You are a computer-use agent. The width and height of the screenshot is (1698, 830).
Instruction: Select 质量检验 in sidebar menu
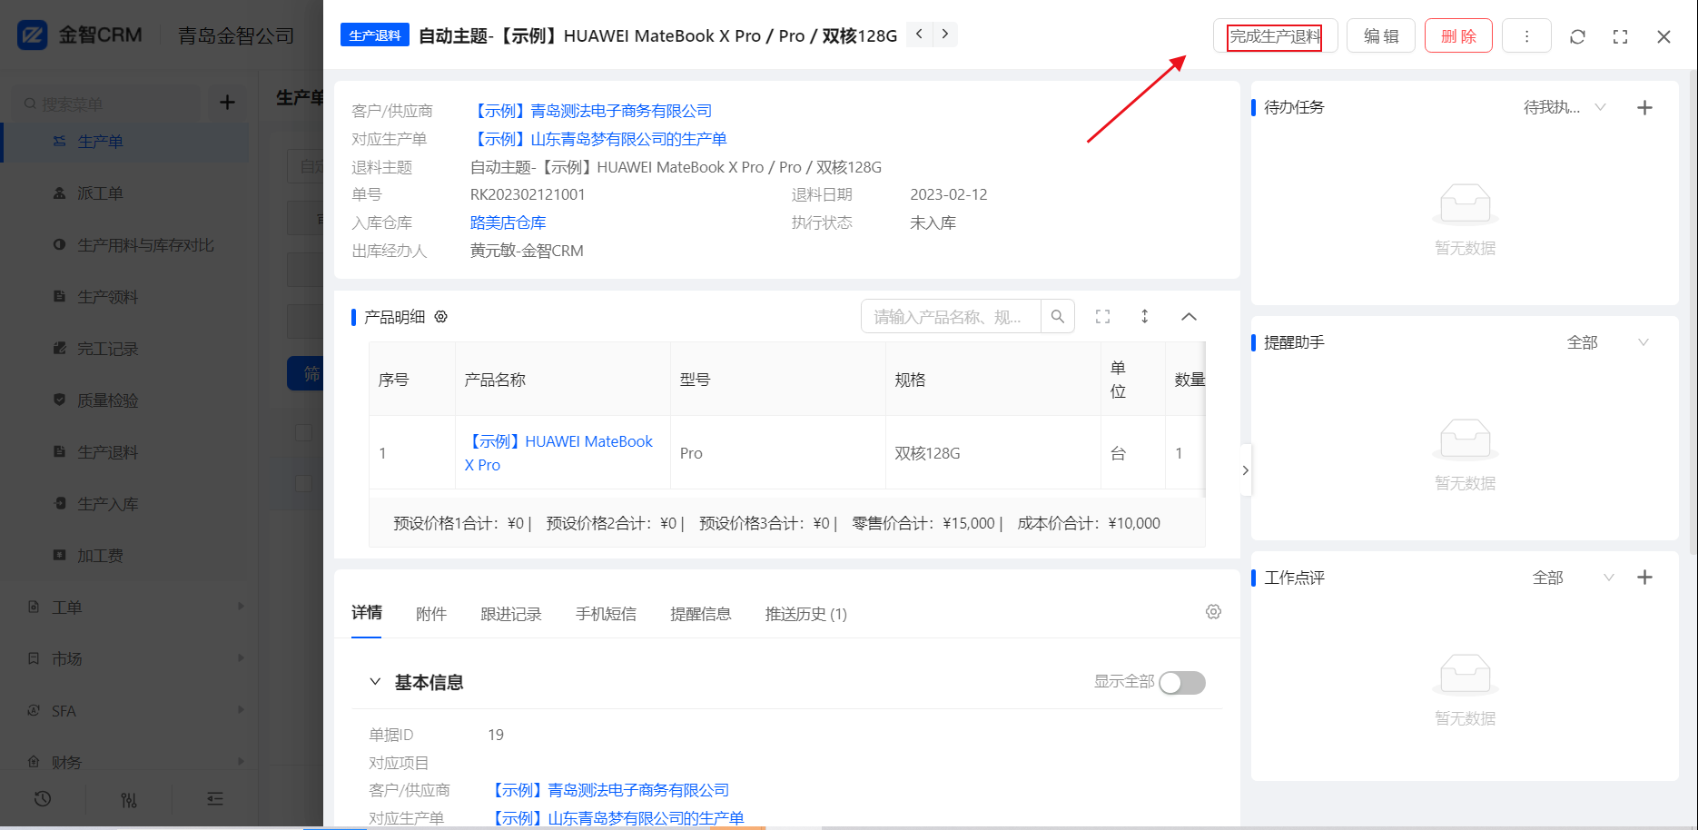[x=124, y=400]
